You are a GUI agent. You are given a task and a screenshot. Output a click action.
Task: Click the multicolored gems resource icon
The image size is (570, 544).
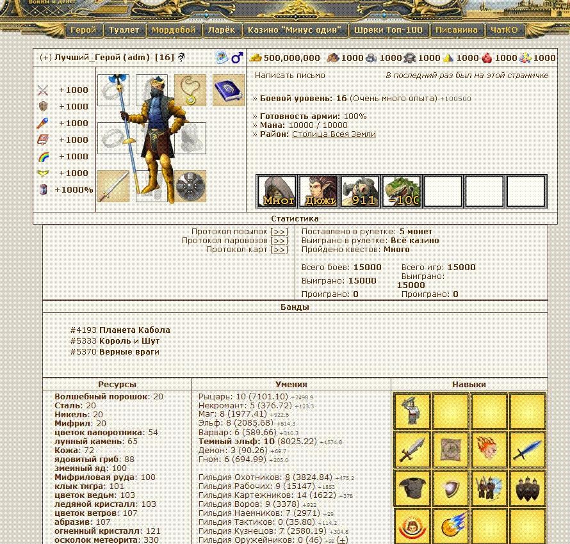525,58
